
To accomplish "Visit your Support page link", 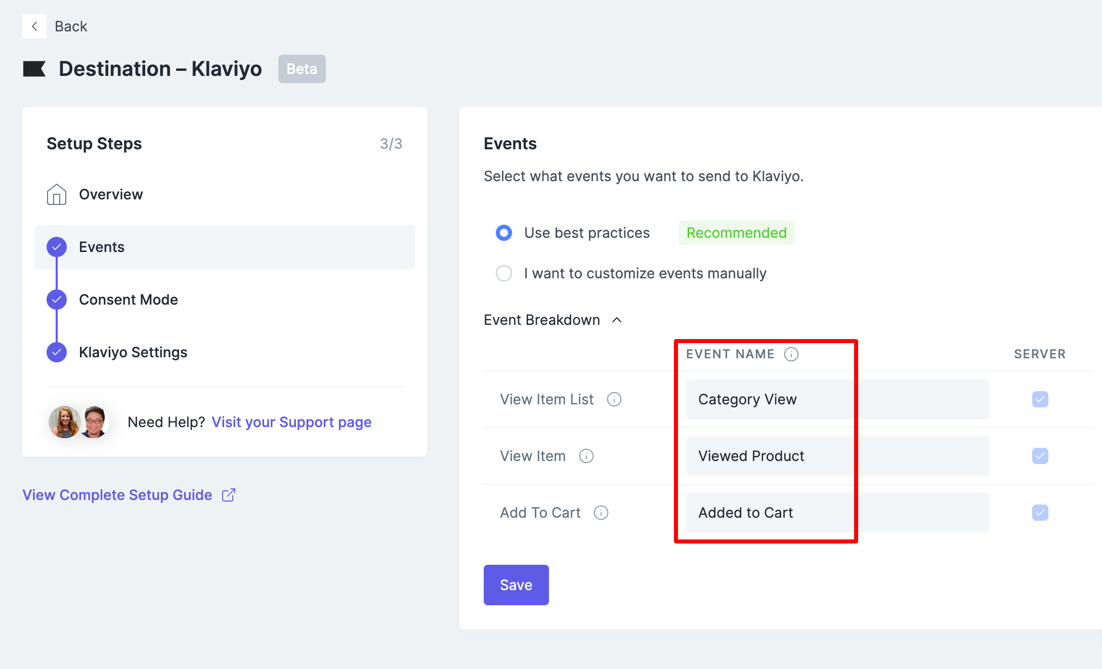I will 291,422.
